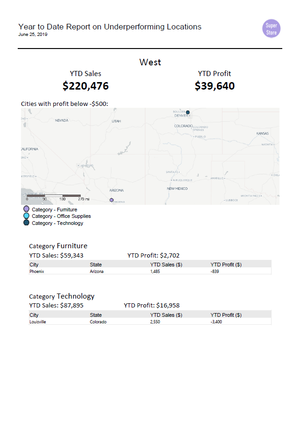Click the Super Store logo badge

click(x=271, y=28)
